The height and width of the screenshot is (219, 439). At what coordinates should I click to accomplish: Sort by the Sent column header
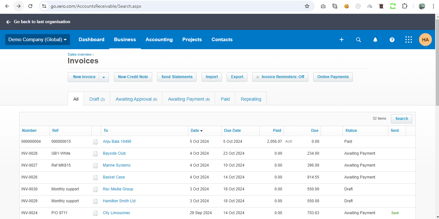395,131
